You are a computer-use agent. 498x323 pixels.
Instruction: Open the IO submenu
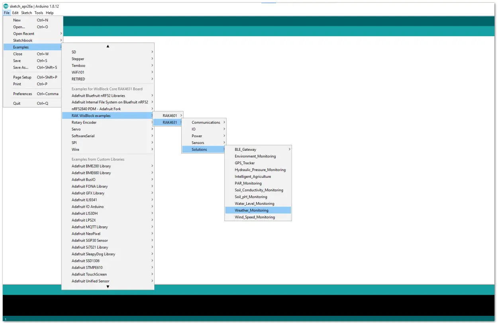point(204,129)
